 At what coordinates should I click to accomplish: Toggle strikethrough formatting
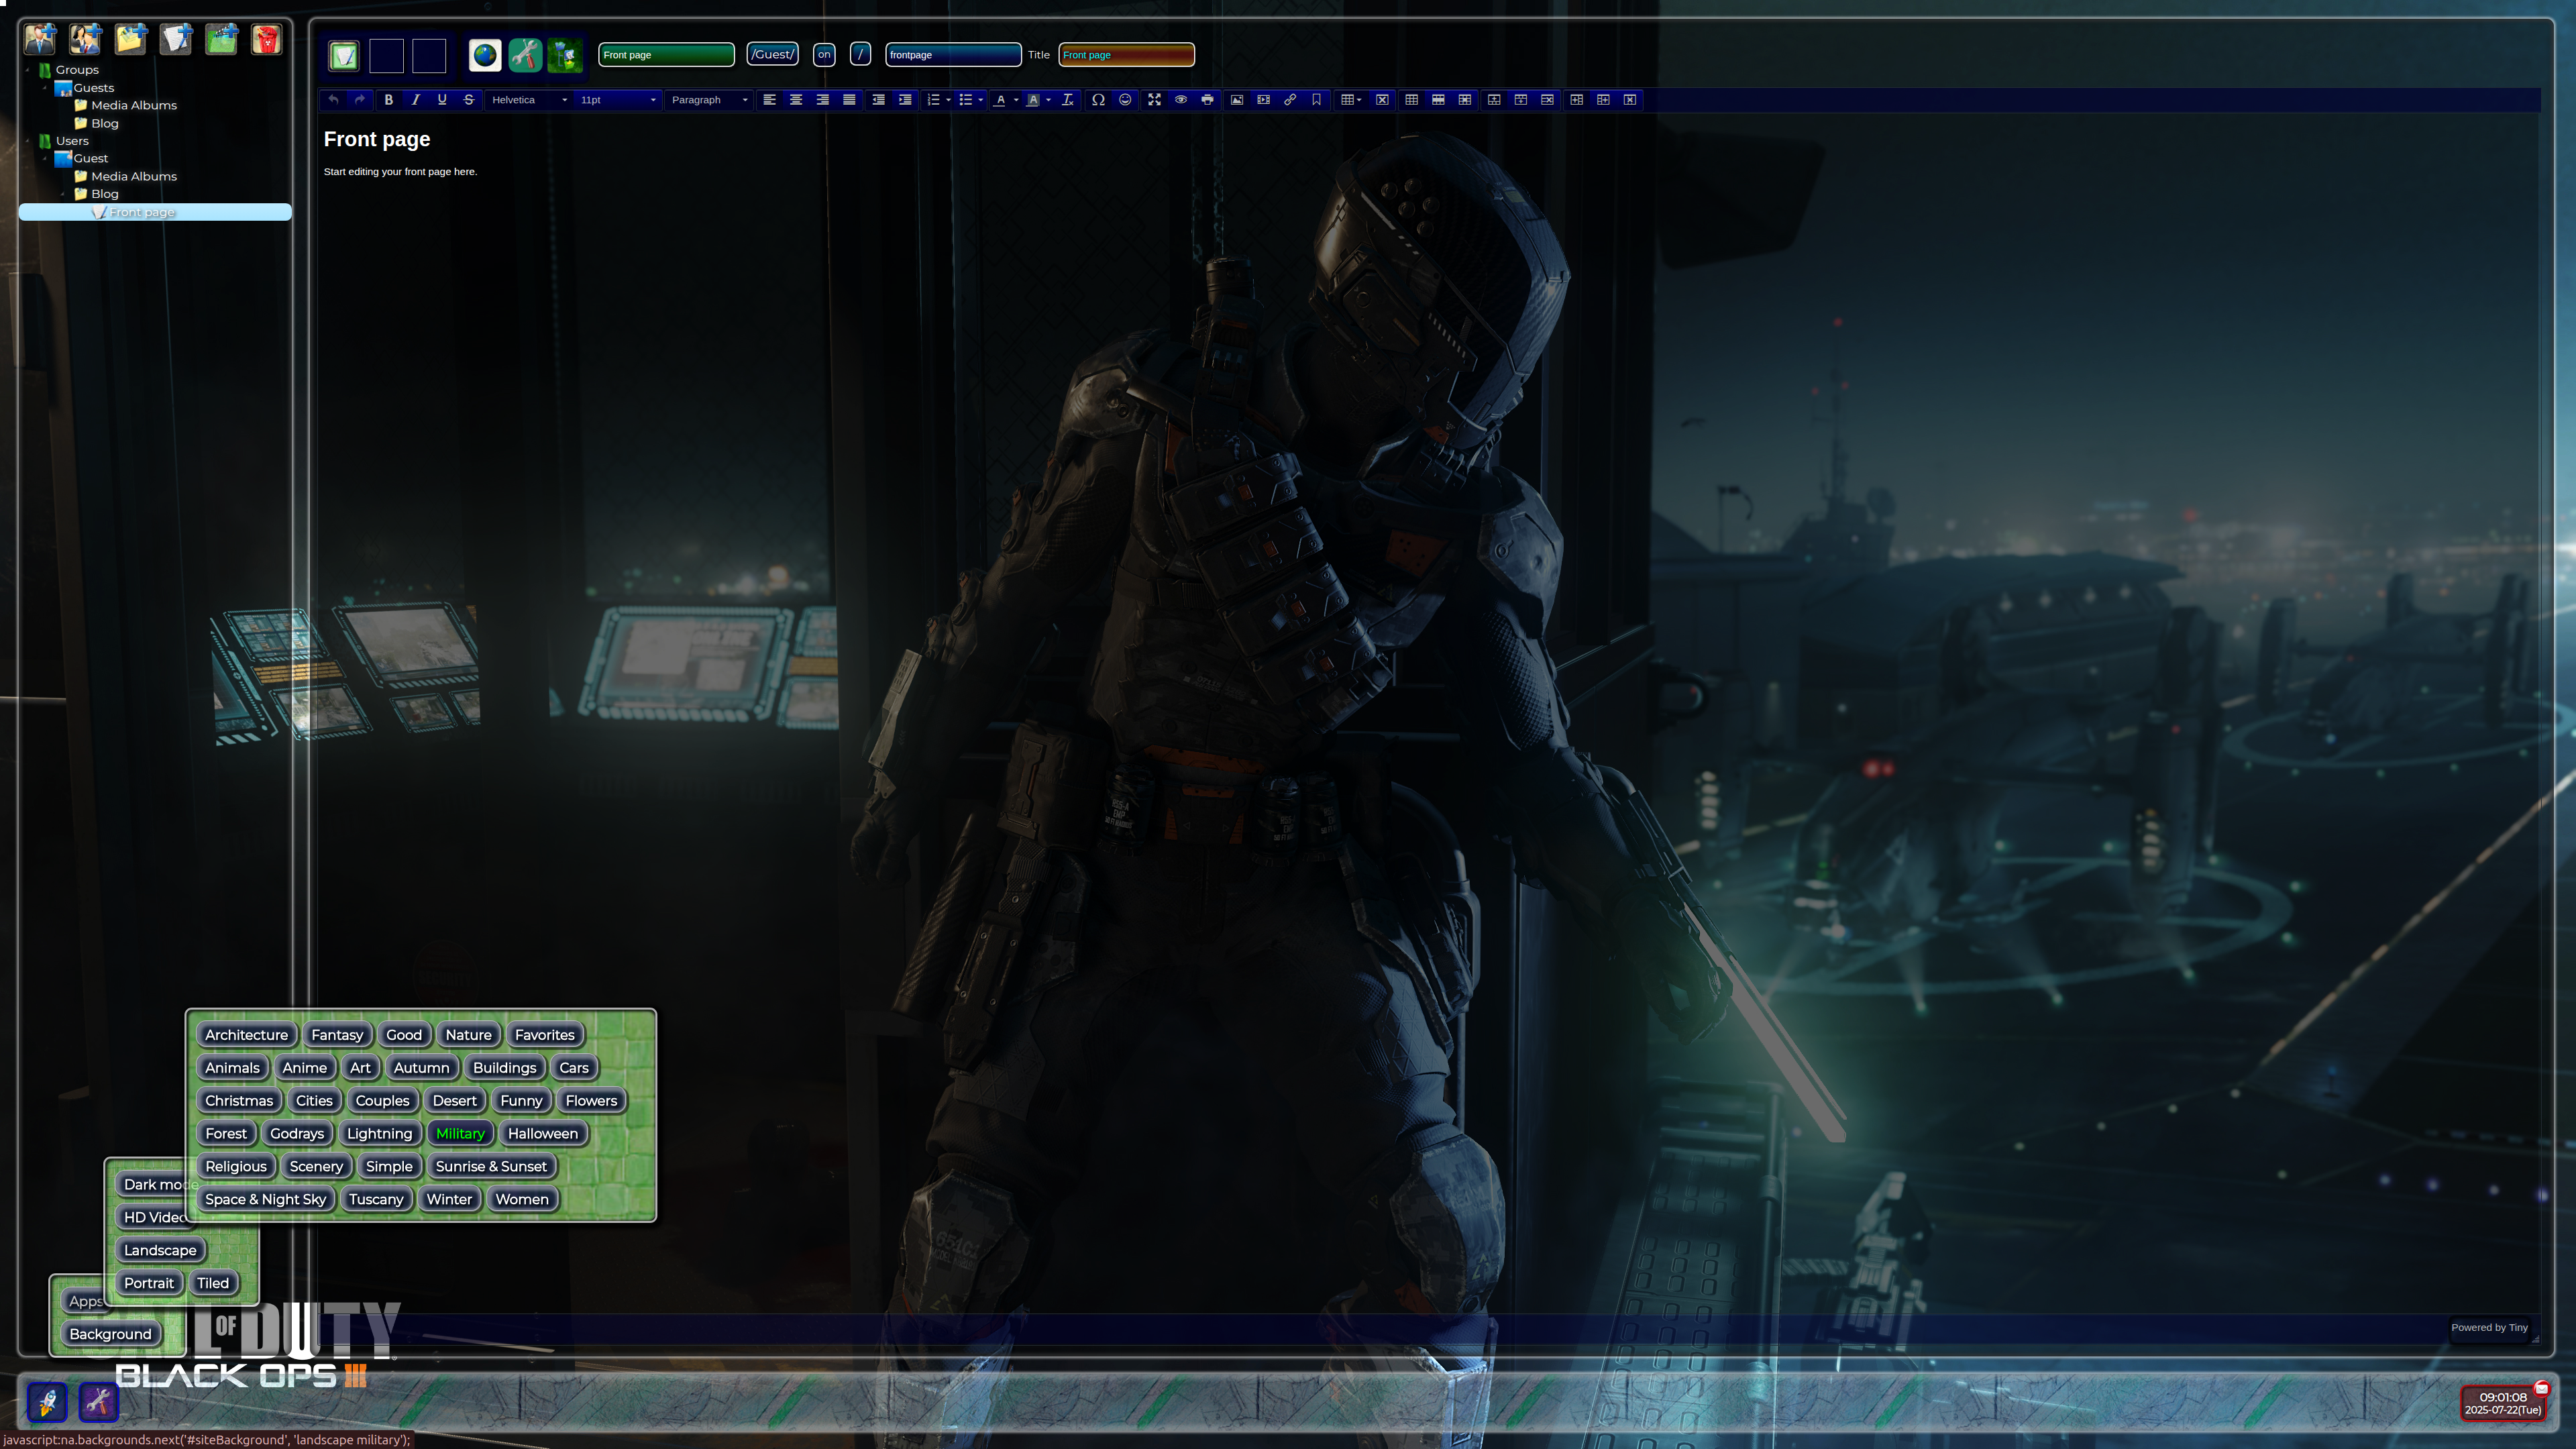point(468,100)
